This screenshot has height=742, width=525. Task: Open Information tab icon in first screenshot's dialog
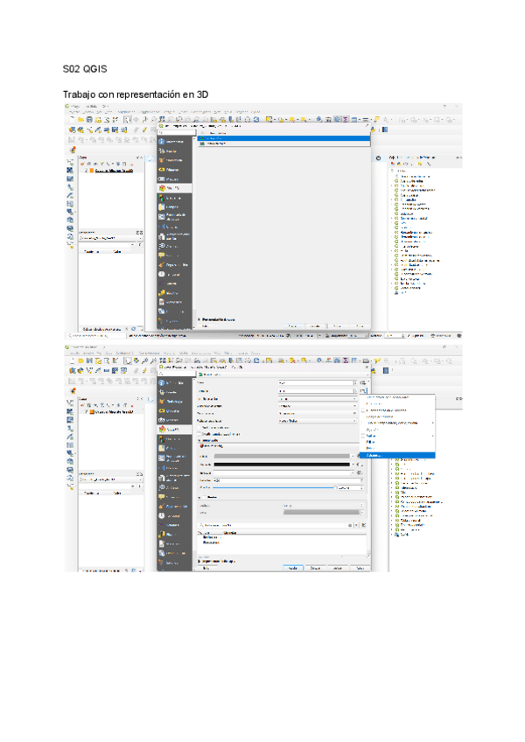tap(161, 142)
